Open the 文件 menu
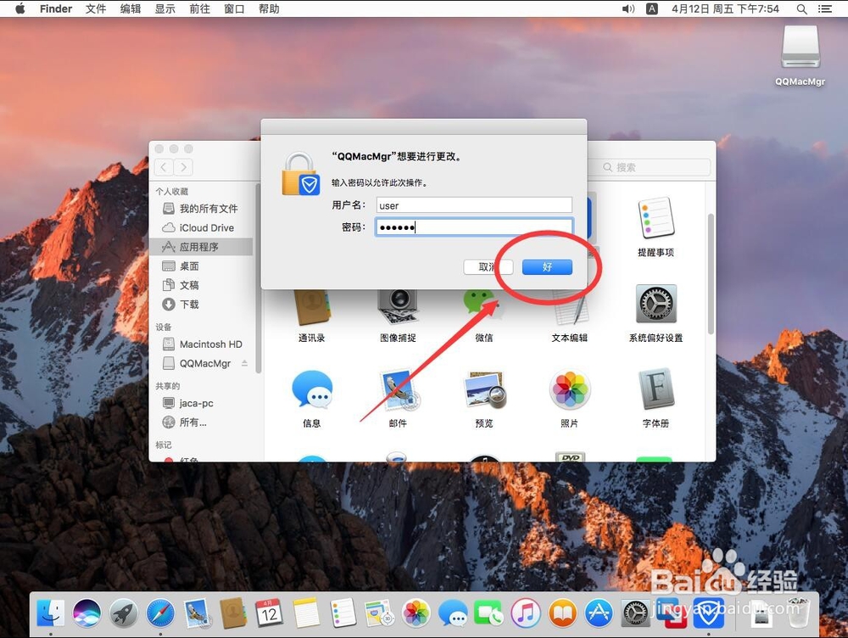The height and width of the screenshot is (638, 848). (x=96, y=8)
